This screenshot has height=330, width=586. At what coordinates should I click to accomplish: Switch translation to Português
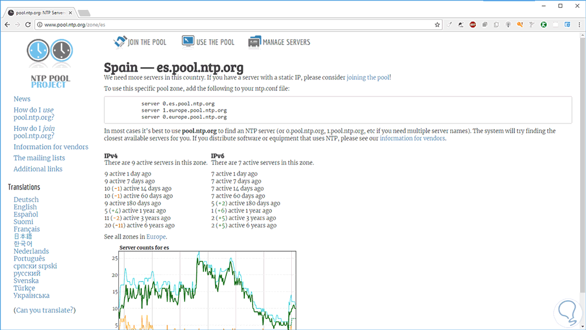coord(29,259)
